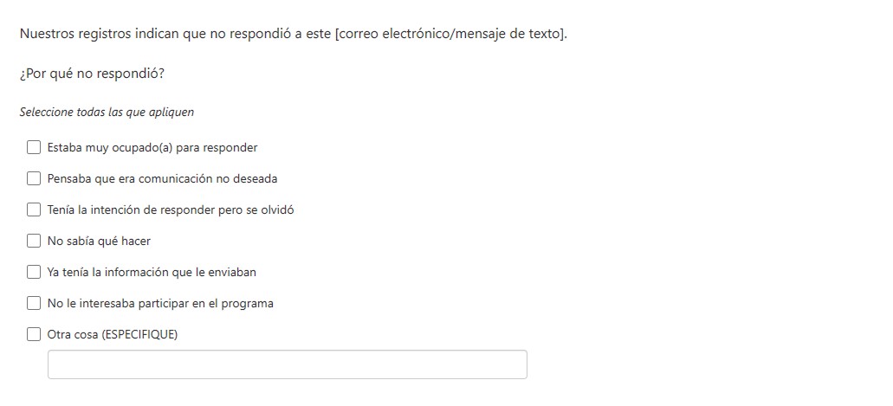
Task: Select the 'No sabía qué hacer' checkbox
Action: (x=34, y=242)
